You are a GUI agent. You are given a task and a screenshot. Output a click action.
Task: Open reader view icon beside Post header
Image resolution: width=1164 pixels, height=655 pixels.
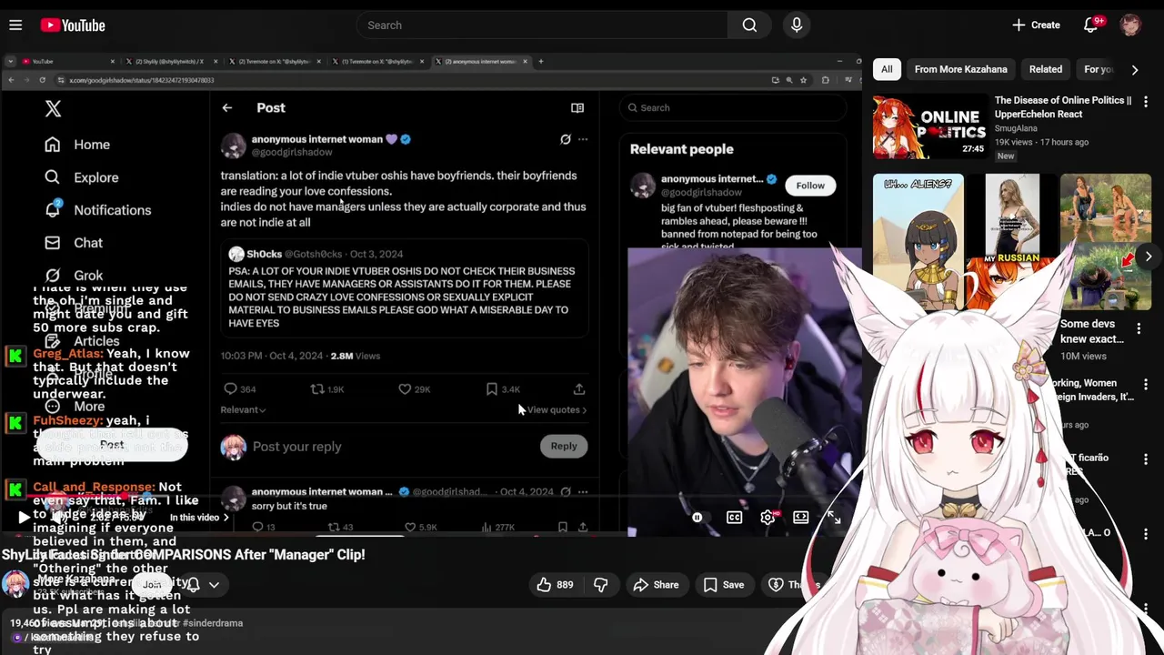click(577, 108)
